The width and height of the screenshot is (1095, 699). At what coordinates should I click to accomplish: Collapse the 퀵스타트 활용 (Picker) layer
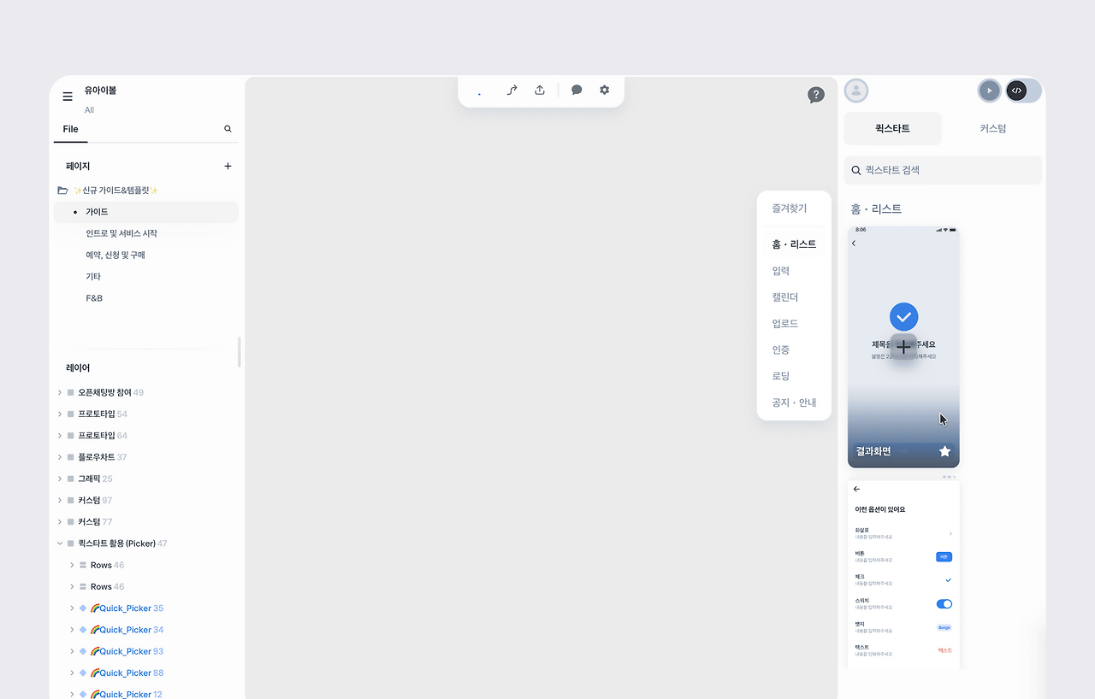click(x=59, y=543)
